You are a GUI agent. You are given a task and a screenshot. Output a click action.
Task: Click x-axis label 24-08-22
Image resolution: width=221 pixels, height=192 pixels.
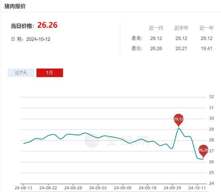coord(48,188)
